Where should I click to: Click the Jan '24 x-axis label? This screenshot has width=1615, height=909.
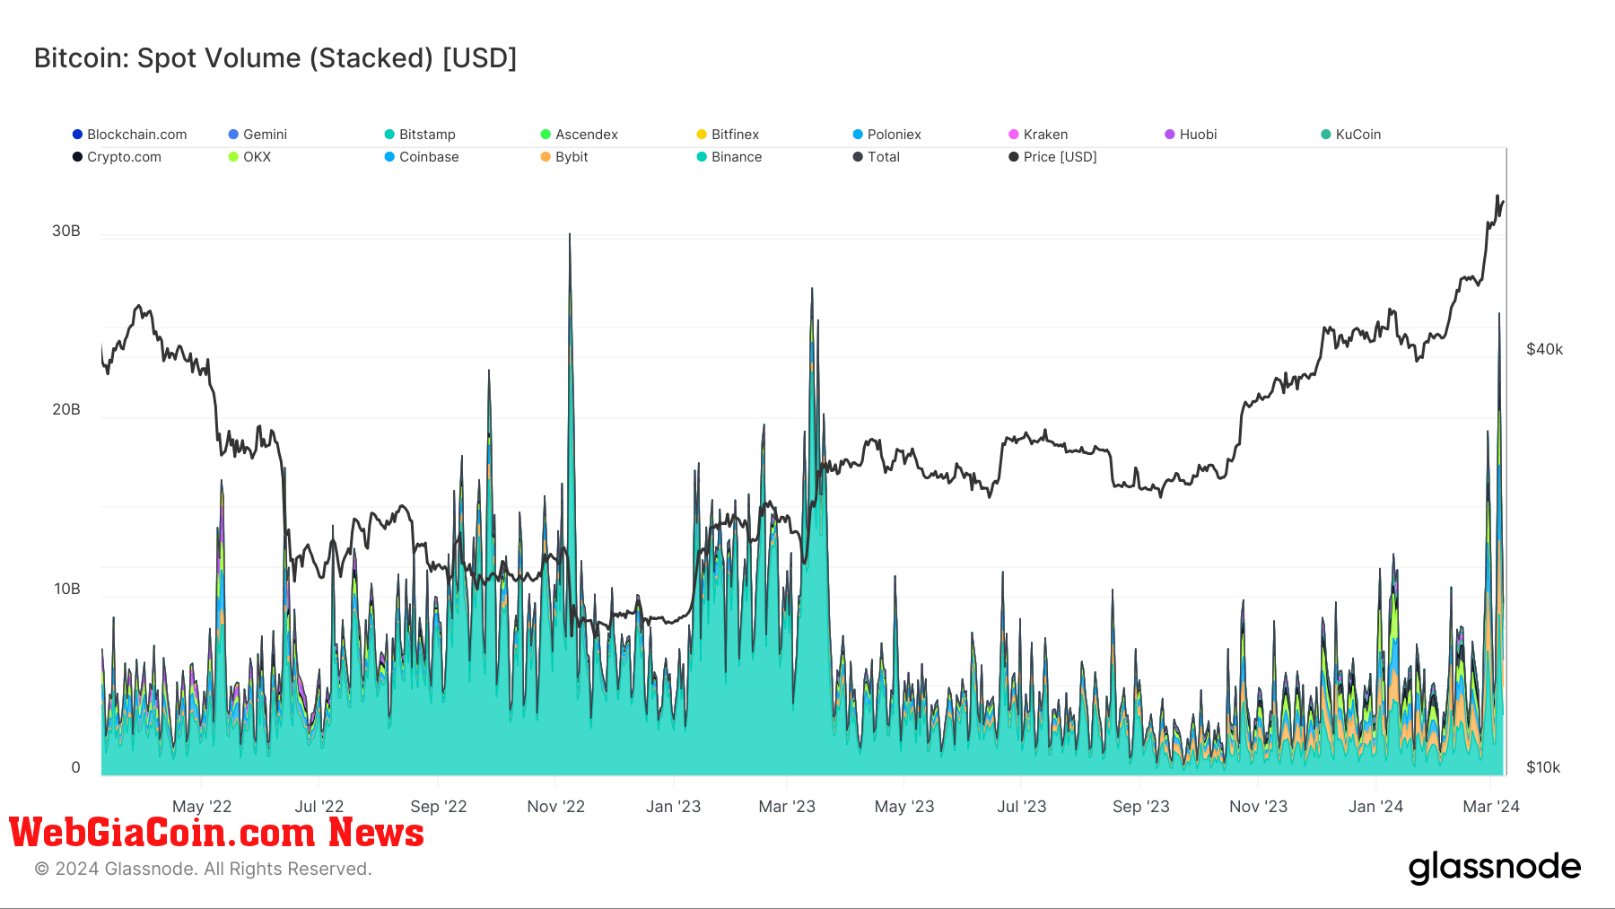[1376, 807]
